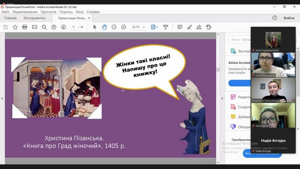Go to previous page arrow icon
Viewport: 300px width, 169px height.
coord(54,27)
